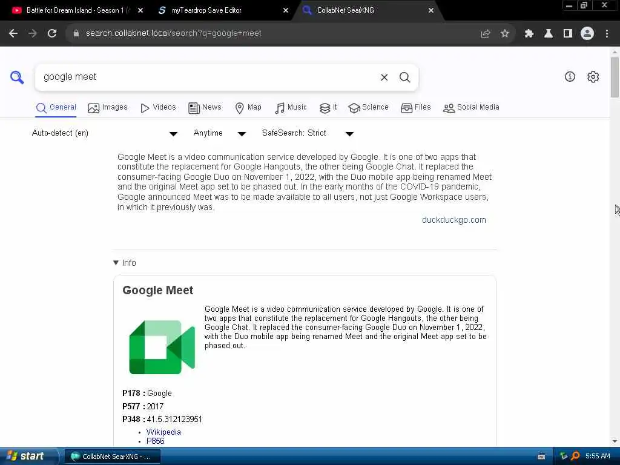Open the Auto-detect (en) language dropdown
The height and width of the screenshot is (465, 620).
pyautogui.click(x=104, y=133)
